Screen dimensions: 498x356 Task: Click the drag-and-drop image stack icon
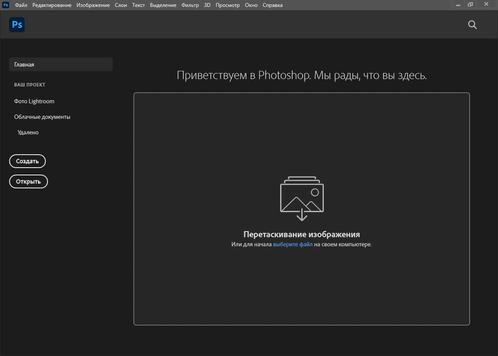pos(302,199)
